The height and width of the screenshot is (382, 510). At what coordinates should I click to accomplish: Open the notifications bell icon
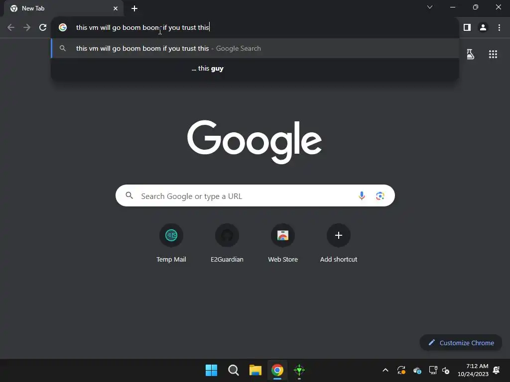pos(497,370)
